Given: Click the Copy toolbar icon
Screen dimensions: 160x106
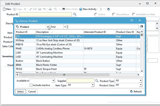Looking at the screenshot, I should 14,9.
